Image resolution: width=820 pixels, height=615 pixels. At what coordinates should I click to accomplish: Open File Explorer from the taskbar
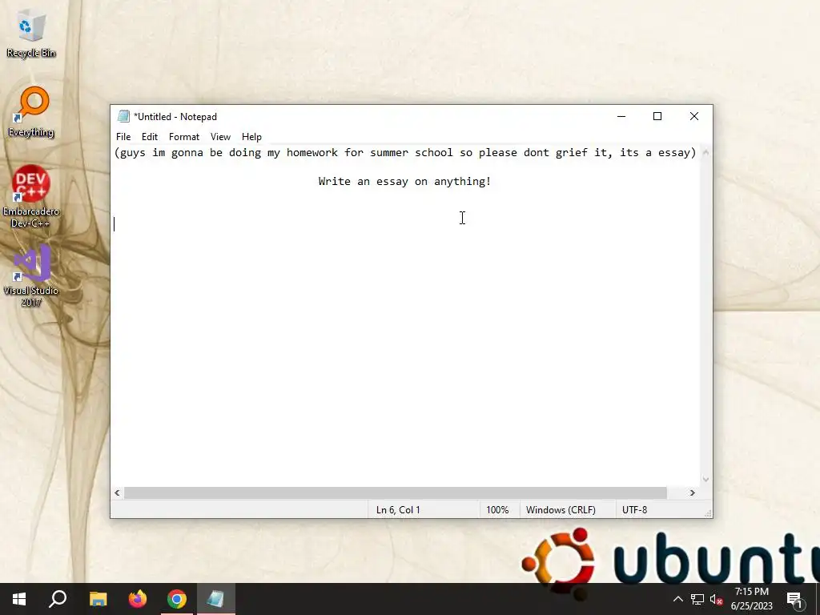(98, 599)
